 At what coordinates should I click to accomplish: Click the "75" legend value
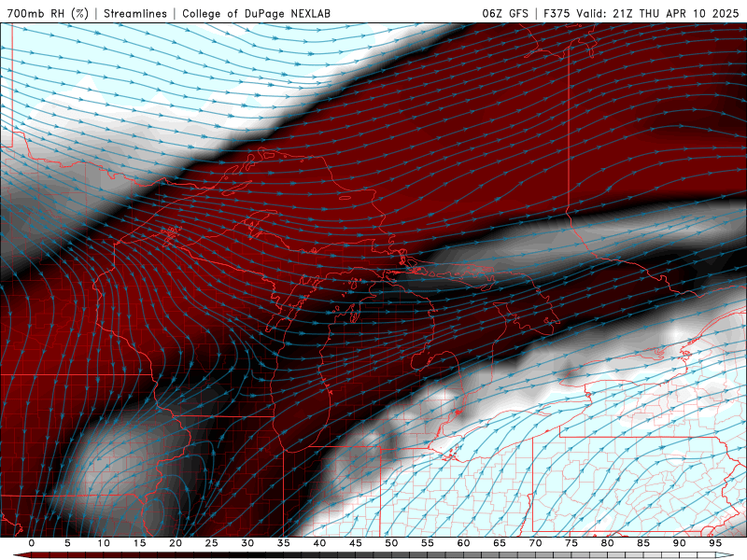(571, 543)
